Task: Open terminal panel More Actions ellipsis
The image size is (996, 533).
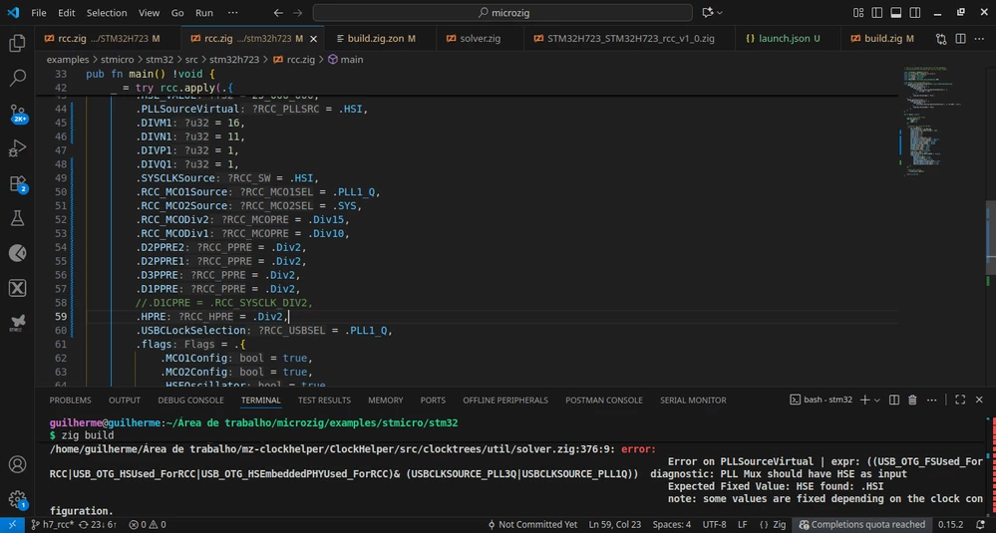Action: click(x=930, y=400)
